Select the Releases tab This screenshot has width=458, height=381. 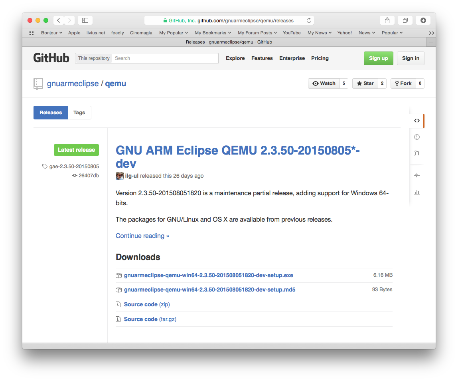(x=51, y=113)
